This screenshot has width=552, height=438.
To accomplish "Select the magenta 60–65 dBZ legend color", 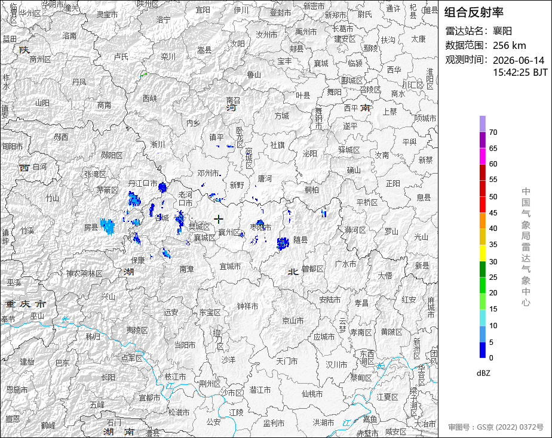I will pyautogui.click(x=483, y=156).
